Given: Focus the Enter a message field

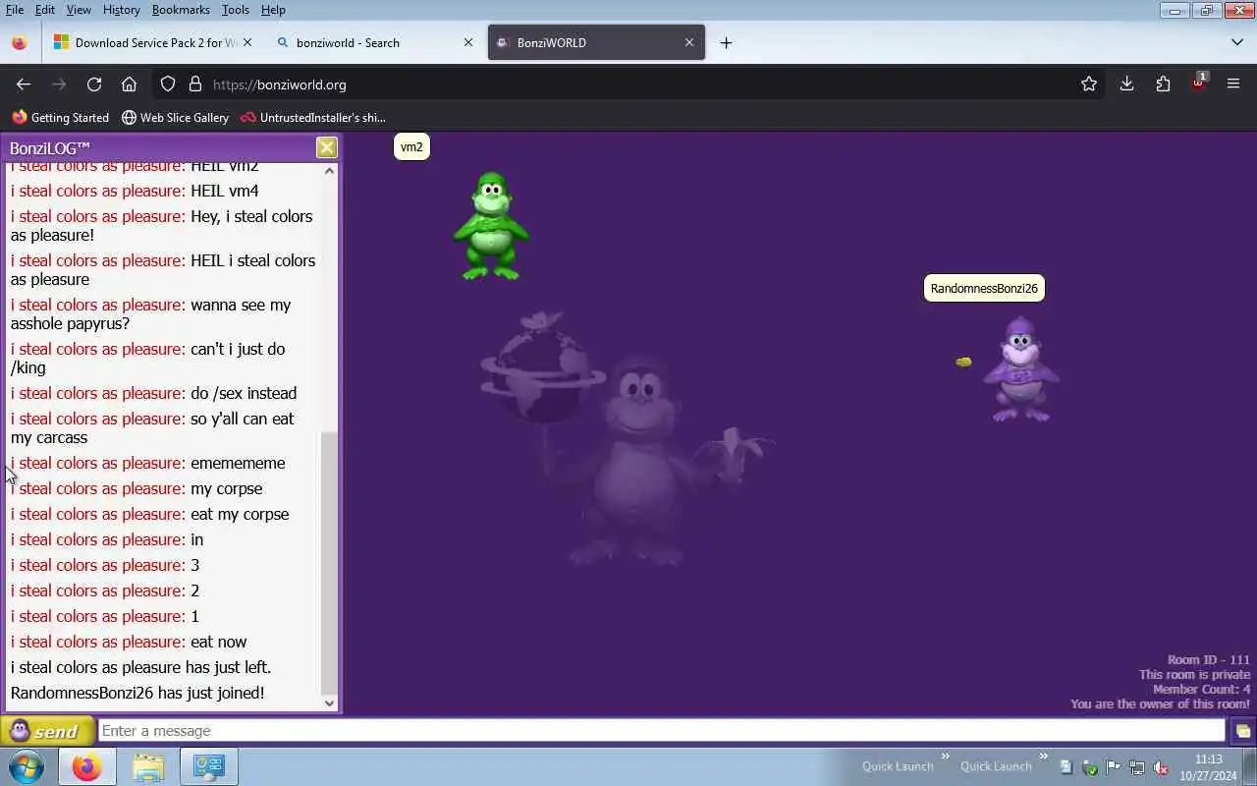Looking at the screenshot, I should pyautogui.click(x=663, y=731).
